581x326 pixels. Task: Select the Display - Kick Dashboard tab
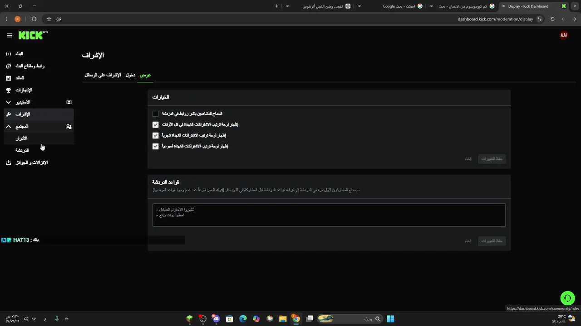(534, 6)
